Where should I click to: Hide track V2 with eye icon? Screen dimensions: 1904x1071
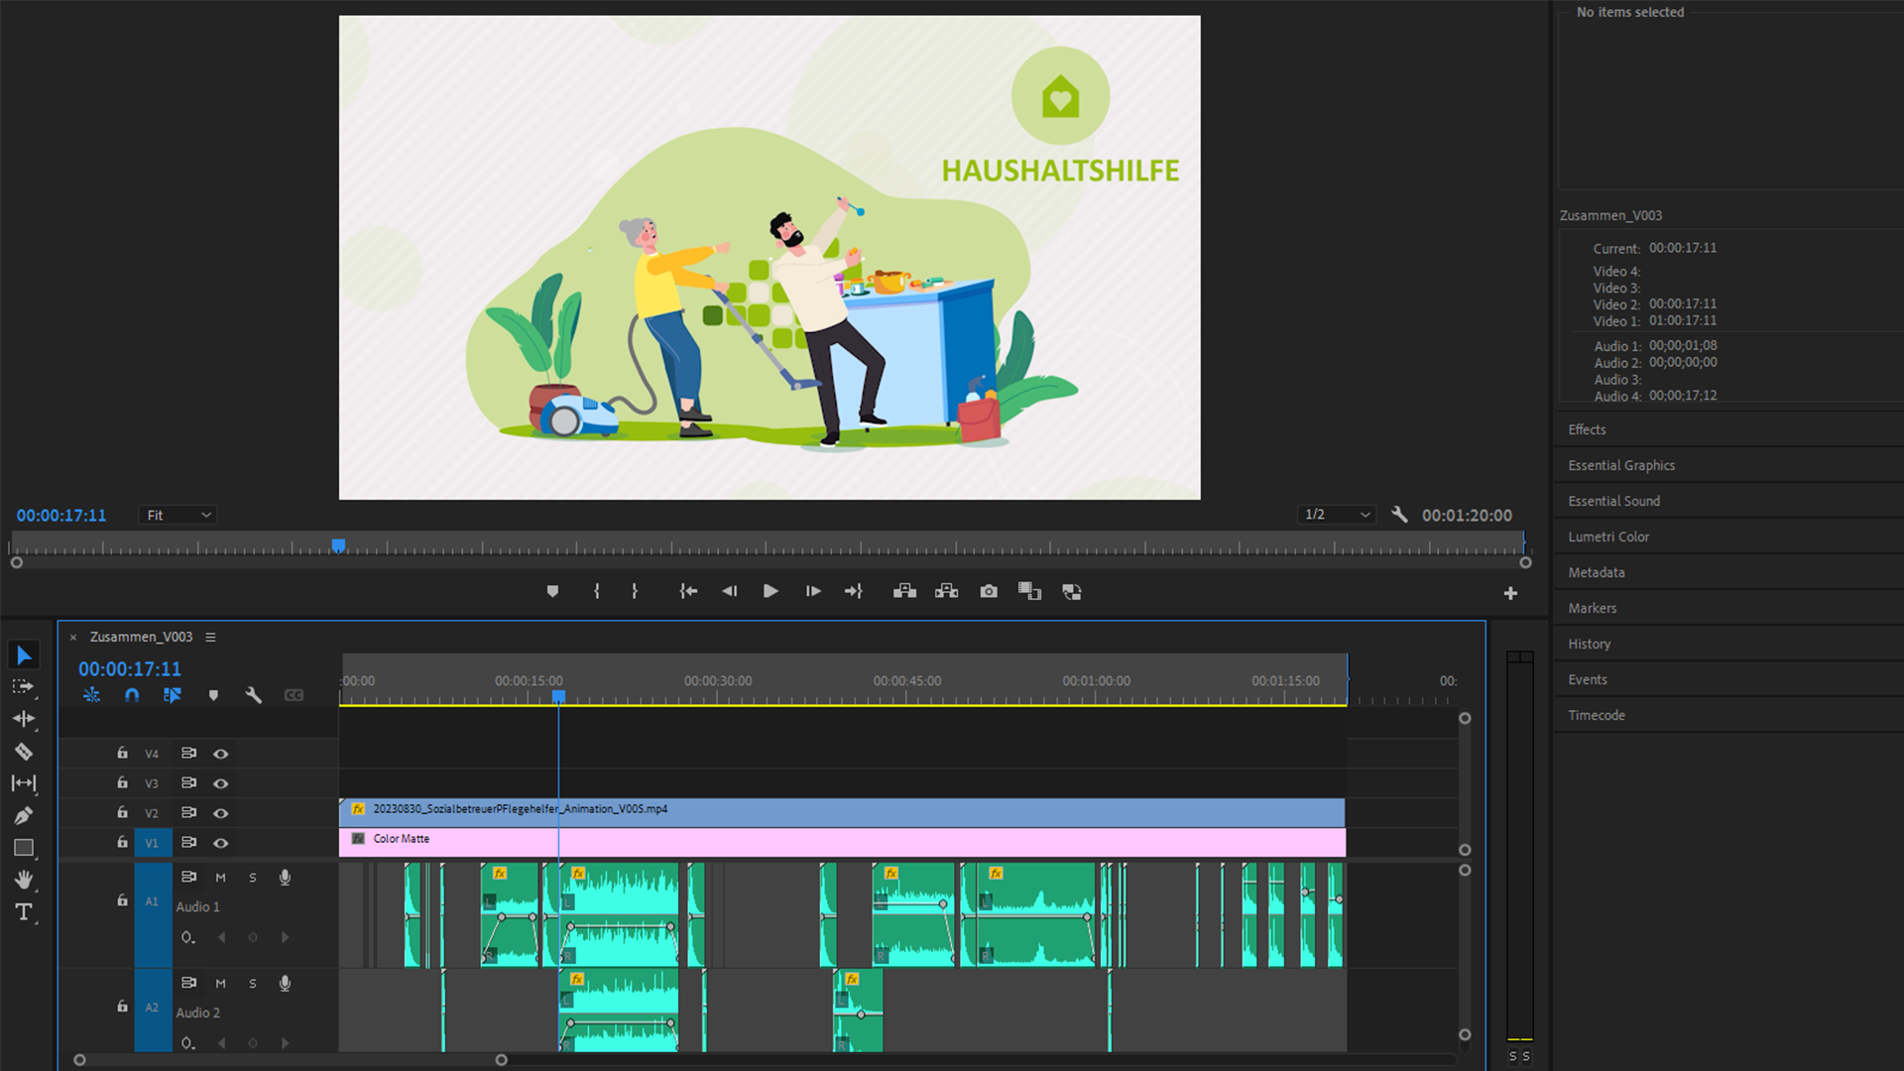pos(221,813)
